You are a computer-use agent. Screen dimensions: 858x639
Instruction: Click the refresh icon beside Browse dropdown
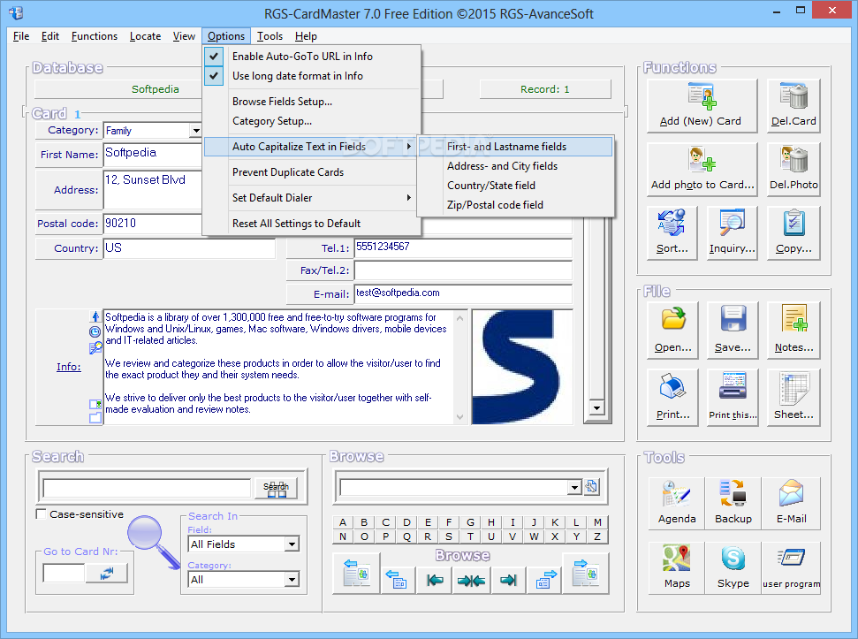(x=591, y=486)
